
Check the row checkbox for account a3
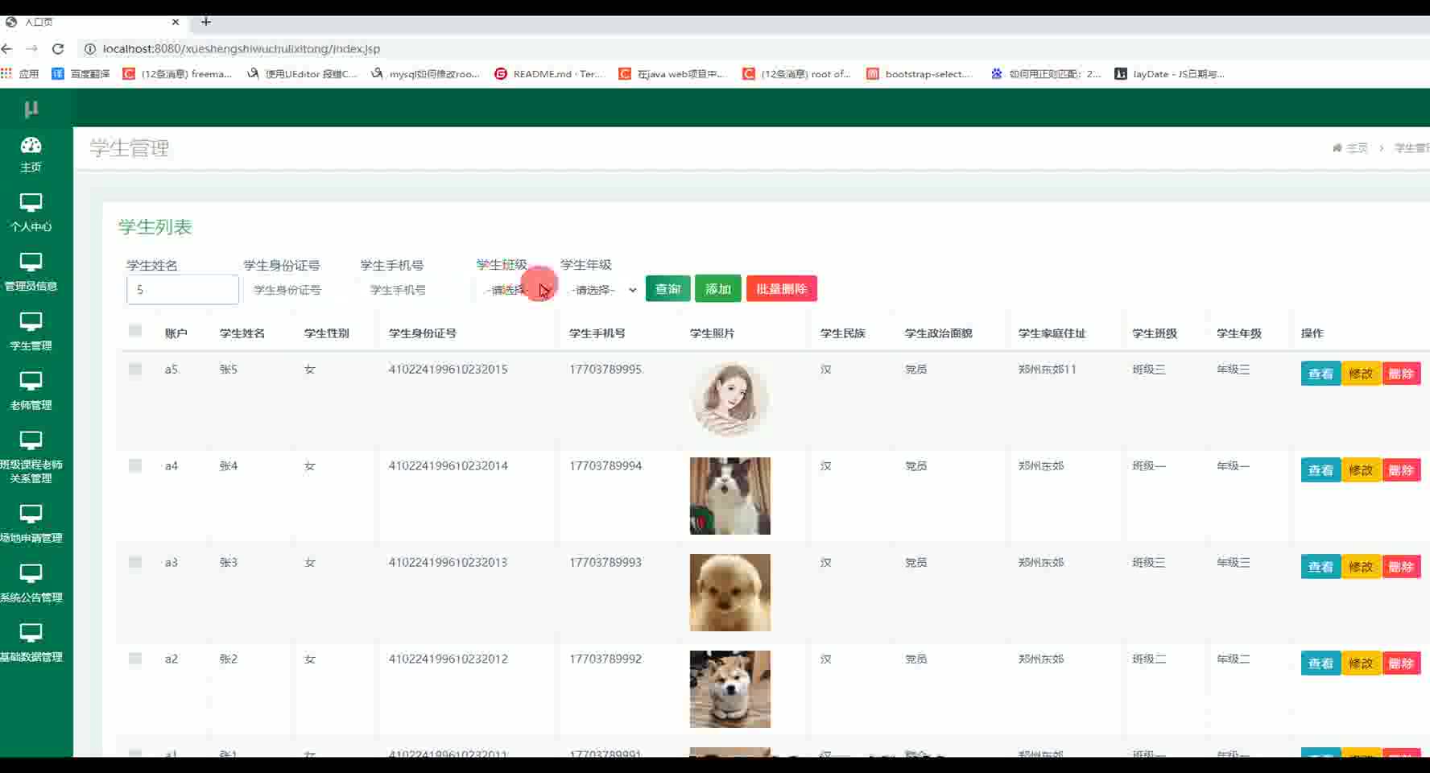pos(135,562)
